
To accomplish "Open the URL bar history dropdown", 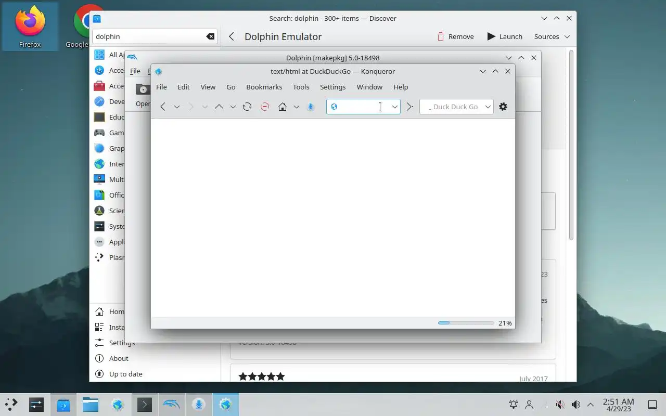I will coord(395,107).
